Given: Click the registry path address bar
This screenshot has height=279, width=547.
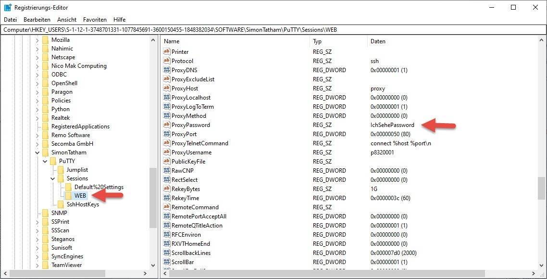Looking at the screenshot, I should click(273, 29).
